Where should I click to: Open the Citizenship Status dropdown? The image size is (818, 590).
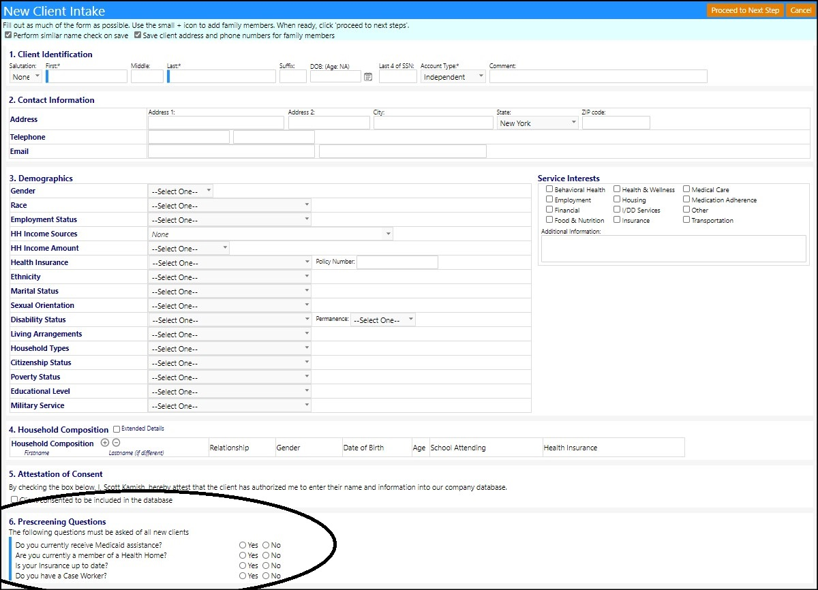(x=230, y=363)
